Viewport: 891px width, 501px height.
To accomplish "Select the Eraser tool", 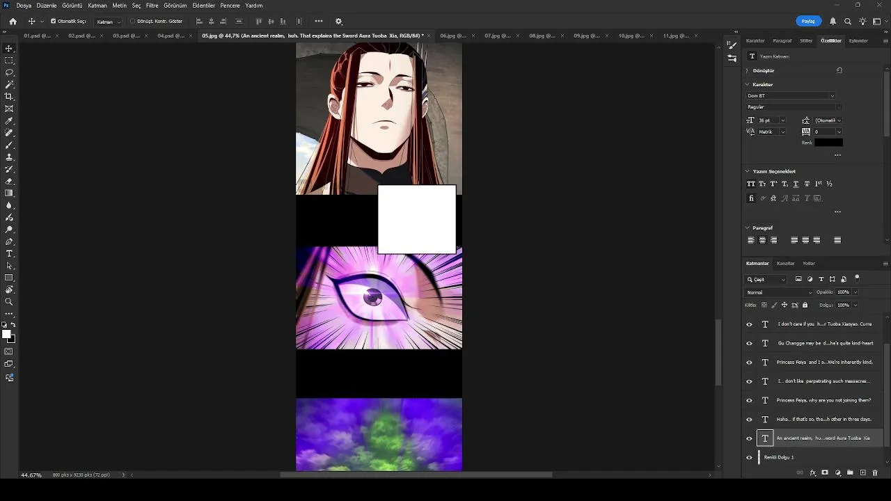I will (x=9, y=181).
